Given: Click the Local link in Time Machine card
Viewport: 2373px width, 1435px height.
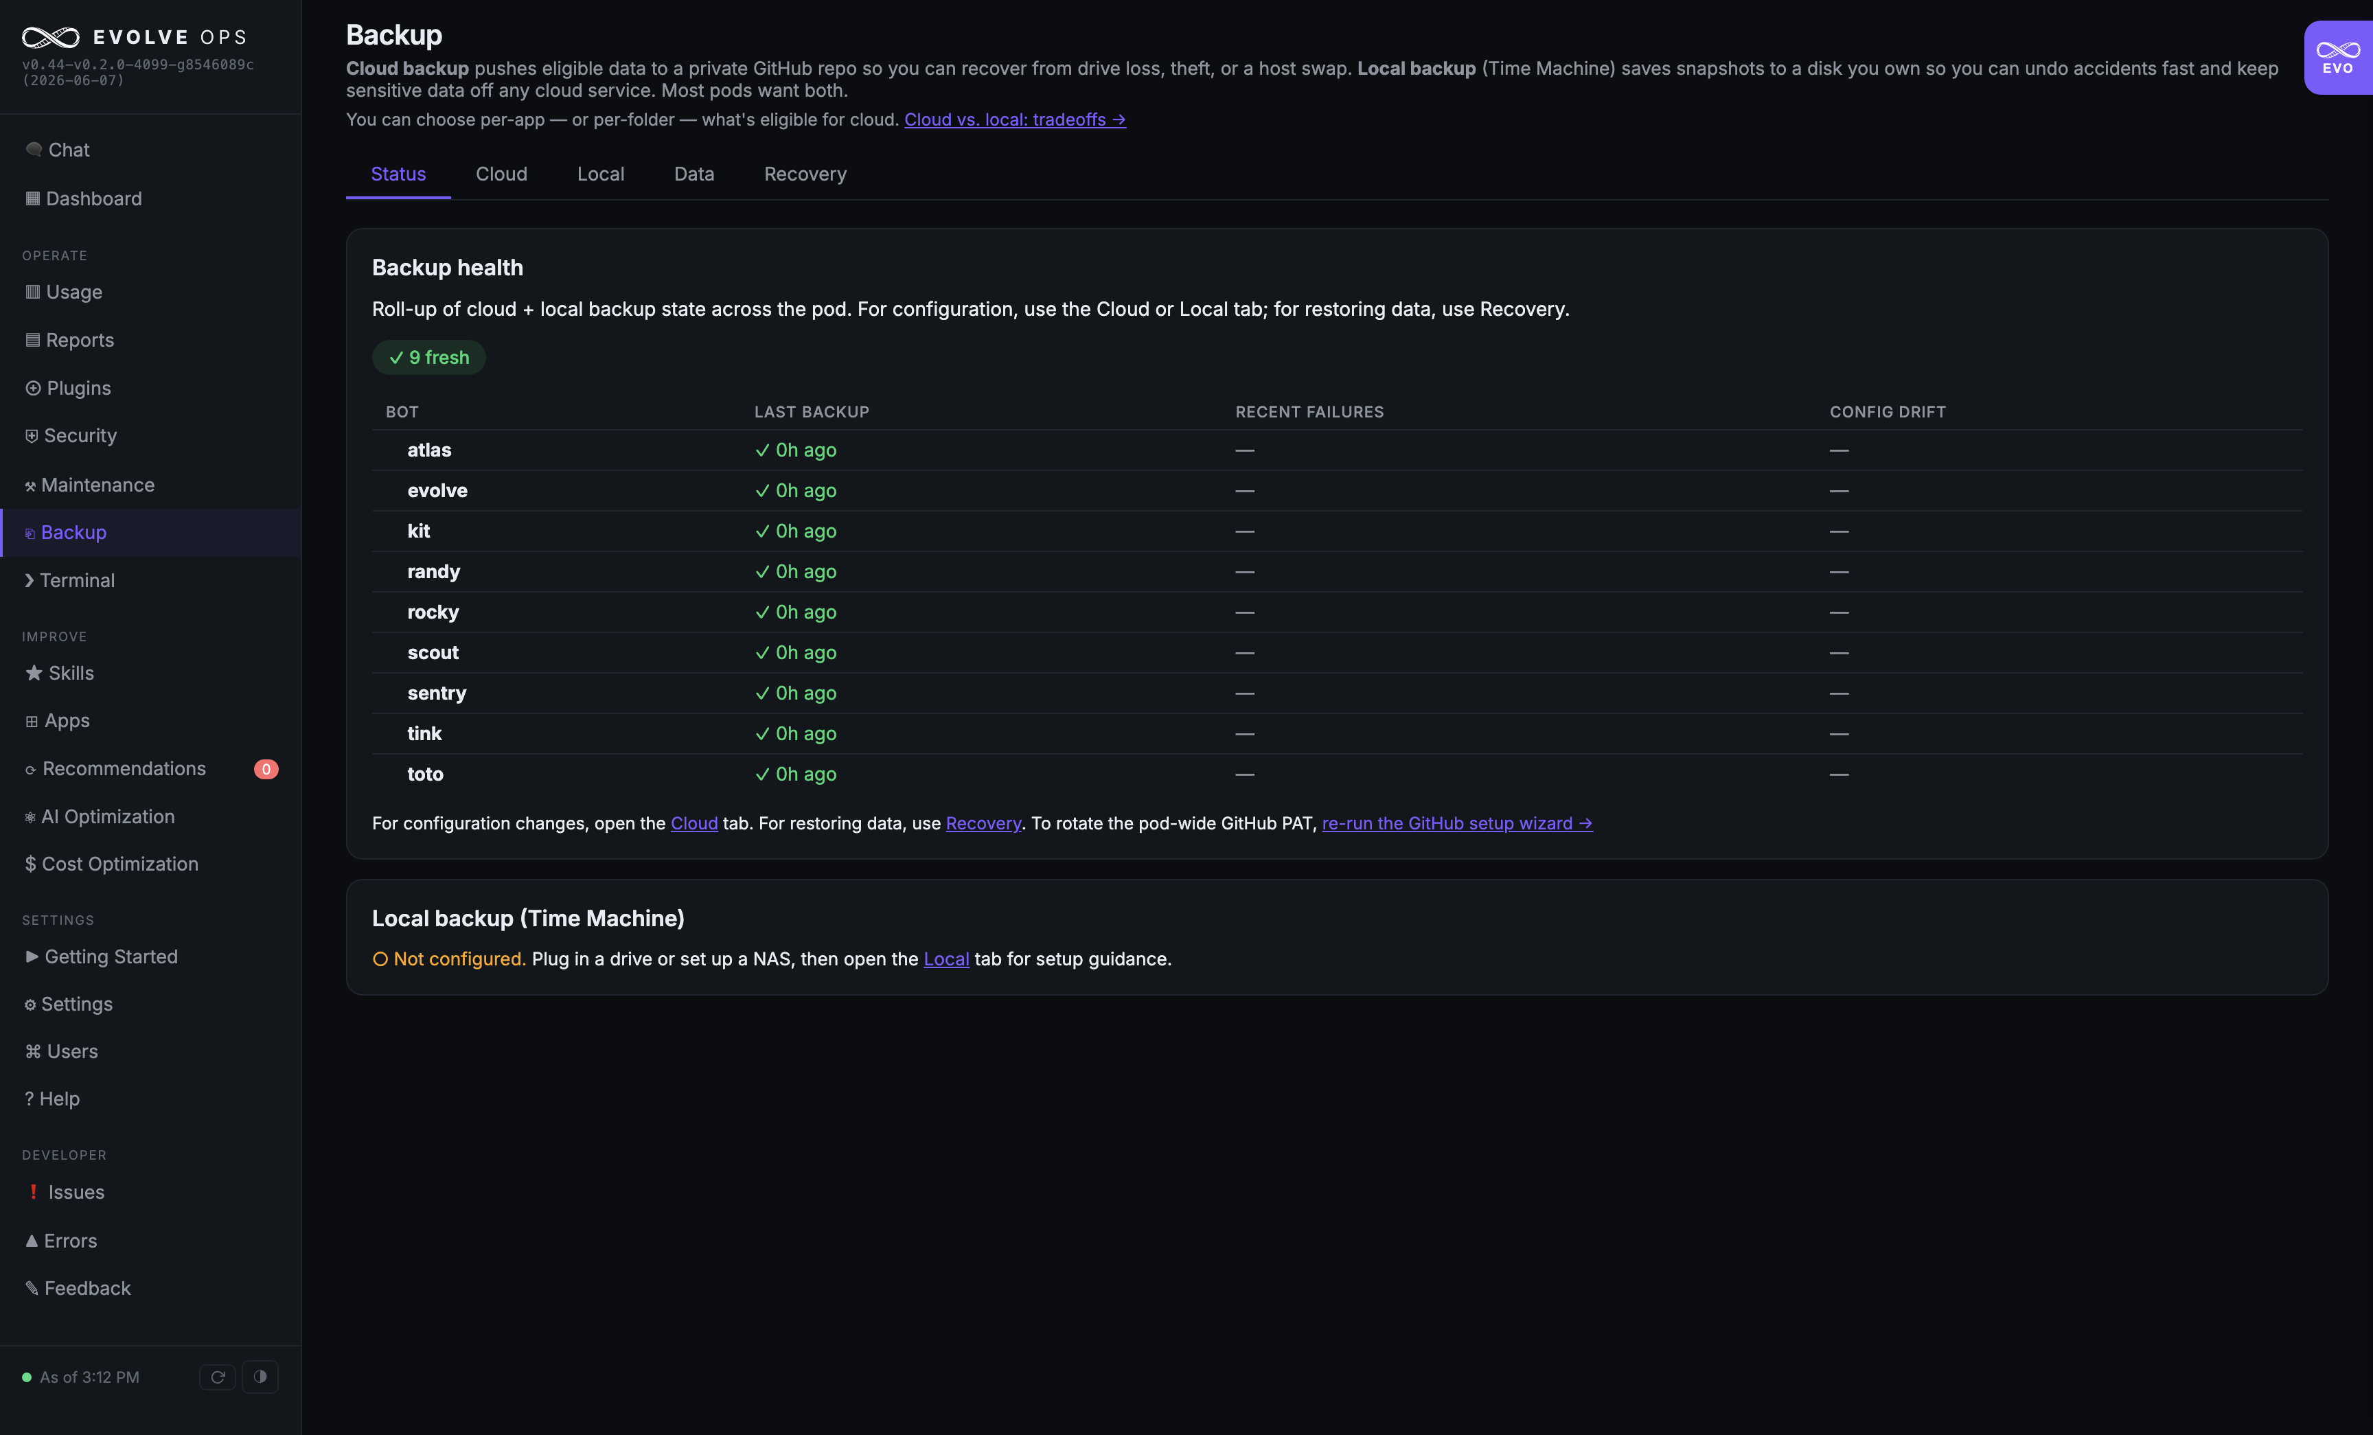Looking at the screenshot, I should coord(945,959).
